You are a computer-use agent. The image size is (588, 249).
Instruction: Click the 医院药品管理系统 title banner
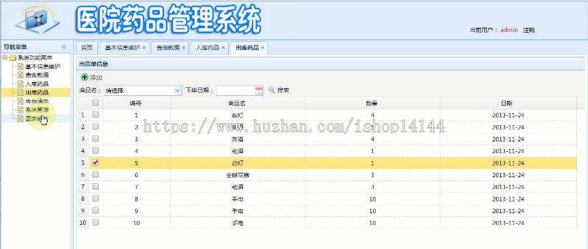(168, 19)
